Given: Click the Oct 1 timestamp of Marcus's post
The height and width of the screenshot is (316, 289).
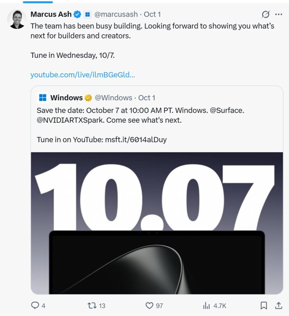Looking at the screenshot, I should click(x=152, y=14).
